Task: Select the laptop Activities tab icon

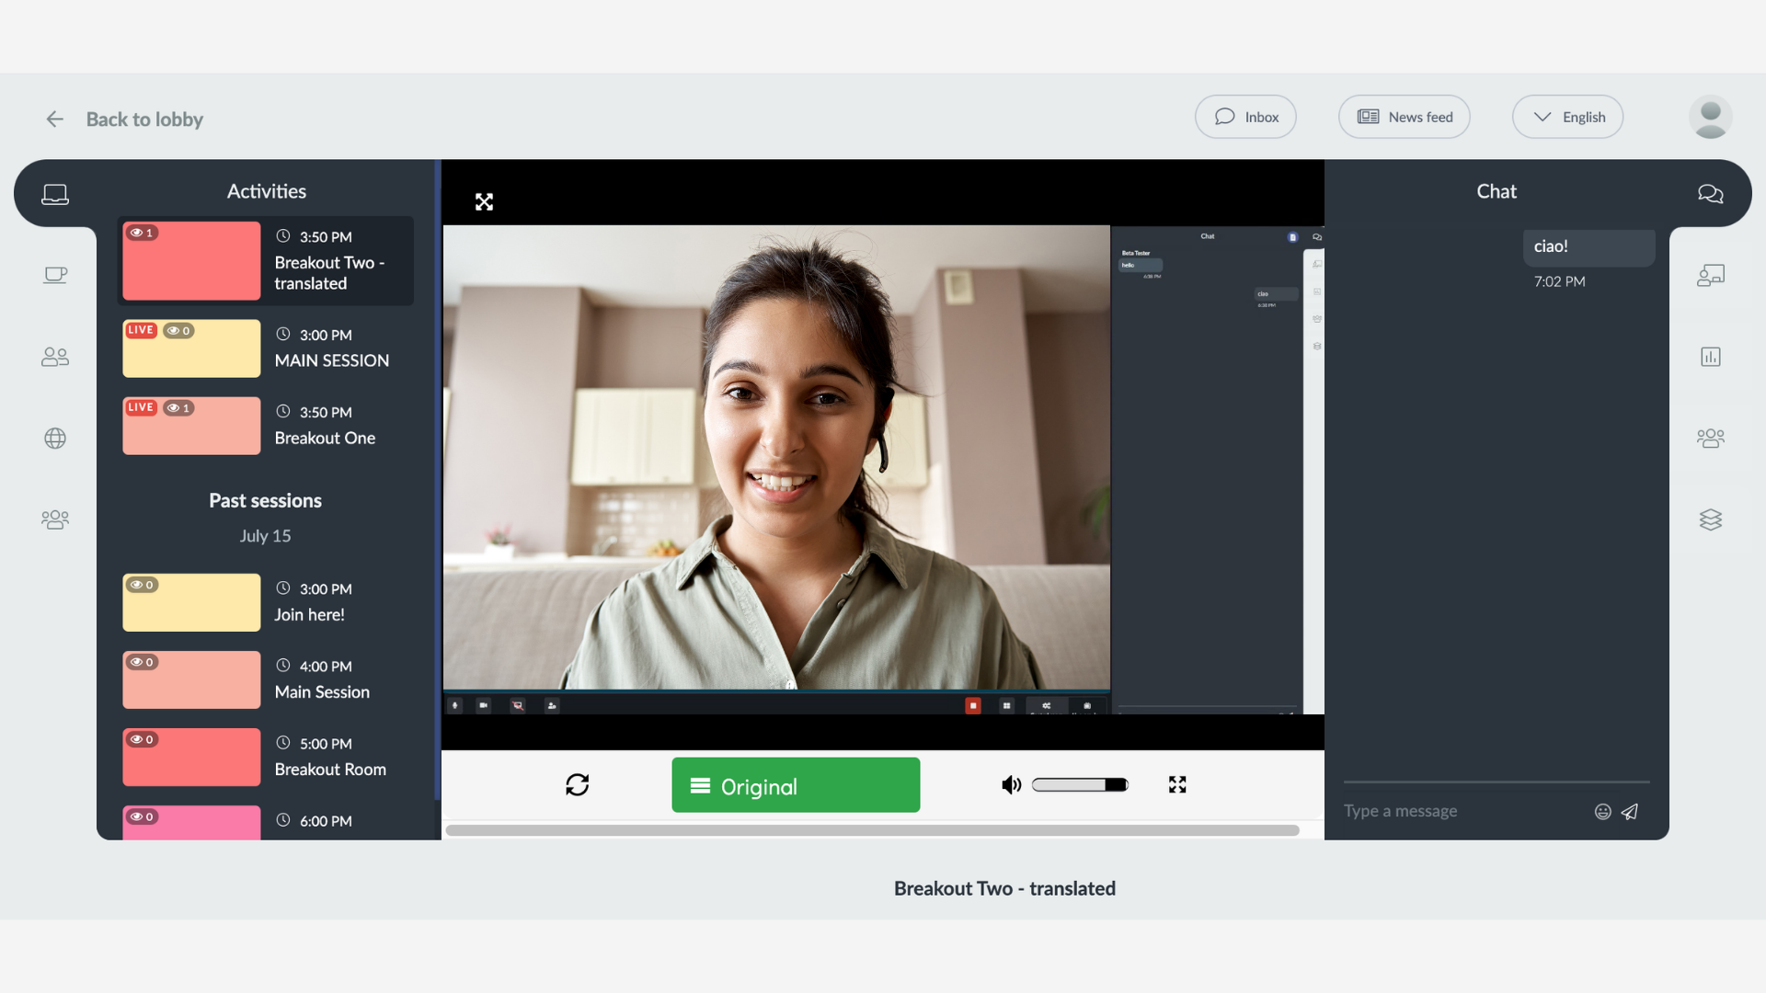Action: tap(55, 194)
